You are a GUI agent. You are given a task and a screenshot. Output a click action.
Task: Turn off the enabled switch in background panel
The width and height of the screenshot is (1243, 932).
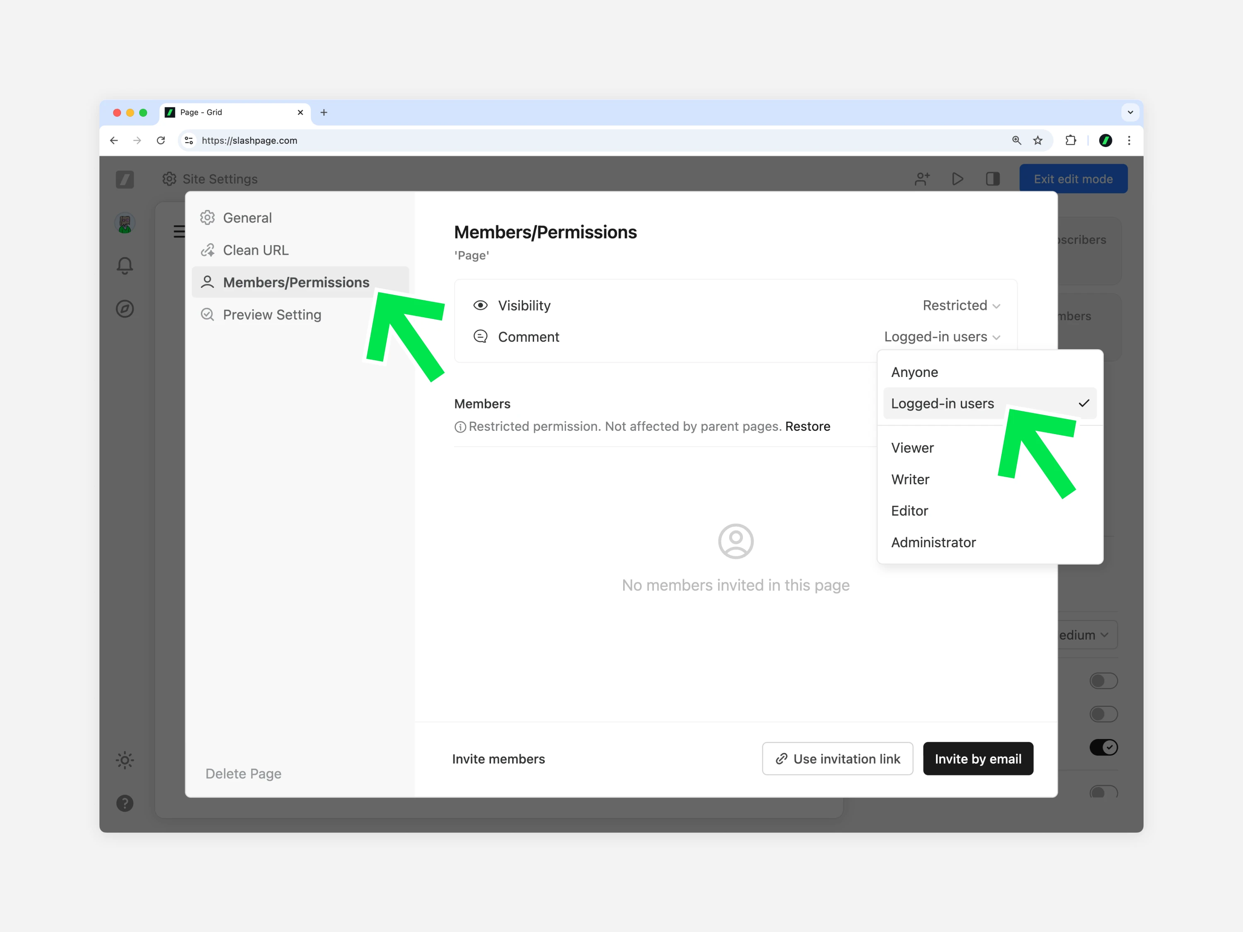[1103, 747]
